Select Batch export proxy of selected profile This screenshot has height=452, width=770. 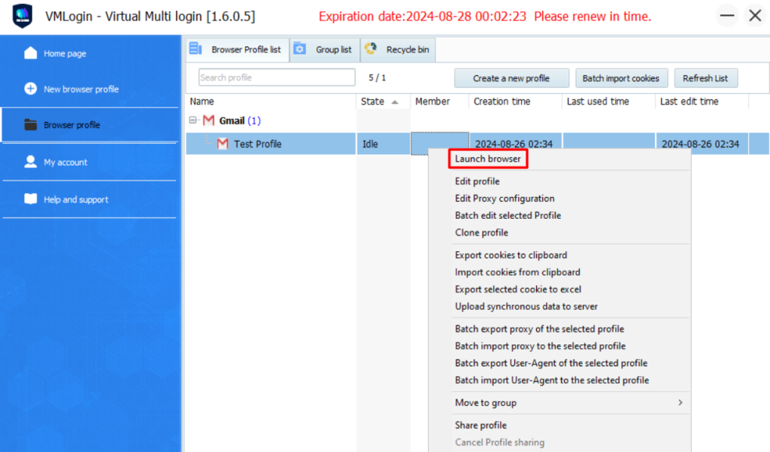click(540, 329)
